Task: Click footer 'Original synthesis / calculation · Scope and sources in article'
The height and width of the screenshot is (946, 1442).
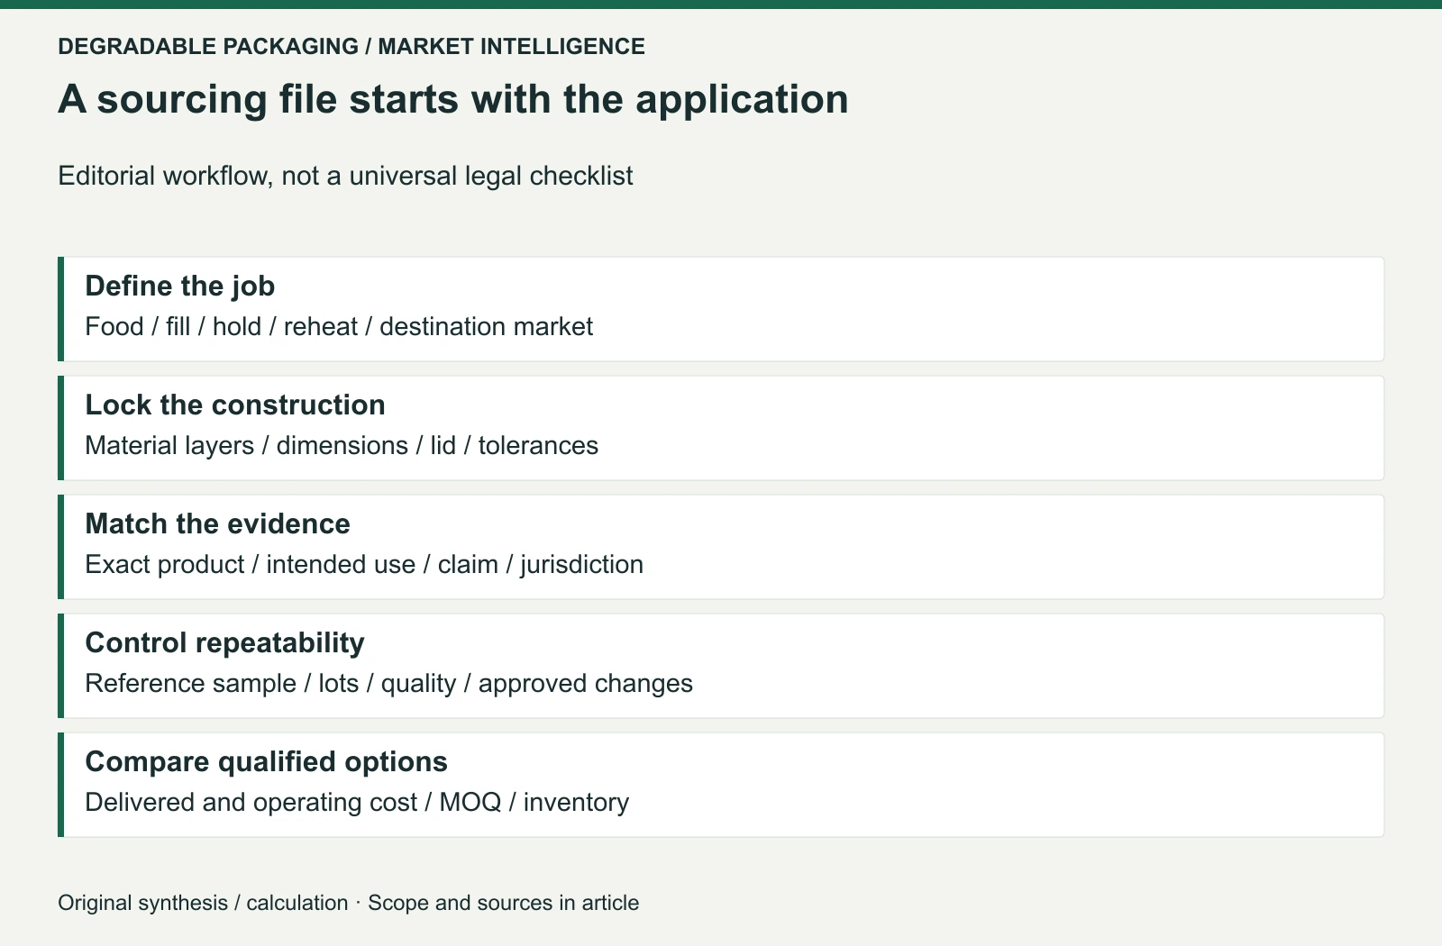Action: 349,903
